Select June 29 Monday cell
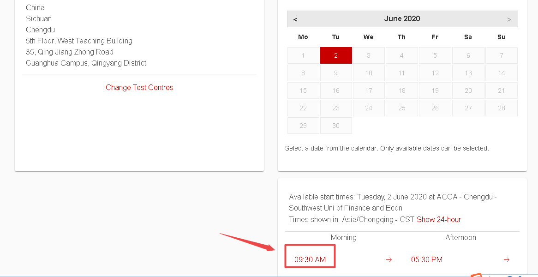 click(303, 126)
